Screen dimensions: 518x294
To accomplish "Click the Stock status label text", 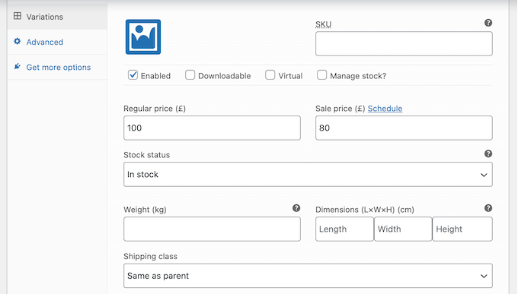I will 147,155.
